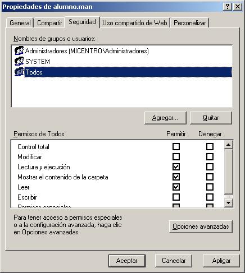Screen dimensions: 245x273
Task: Click the Quitar button
Action: [211, 118]
